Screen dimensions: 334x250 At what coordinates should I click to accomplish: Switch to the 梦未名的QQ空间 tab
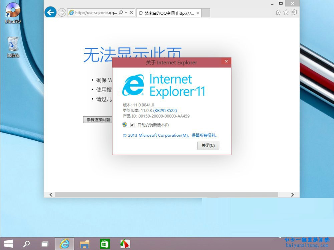click(x=167, y=13)
